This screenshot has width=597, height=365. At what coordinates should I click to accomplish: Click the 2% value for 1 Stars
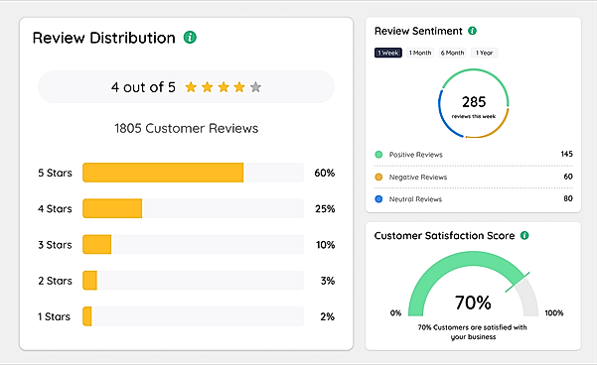pyautogui.click(x=327, y=316)
